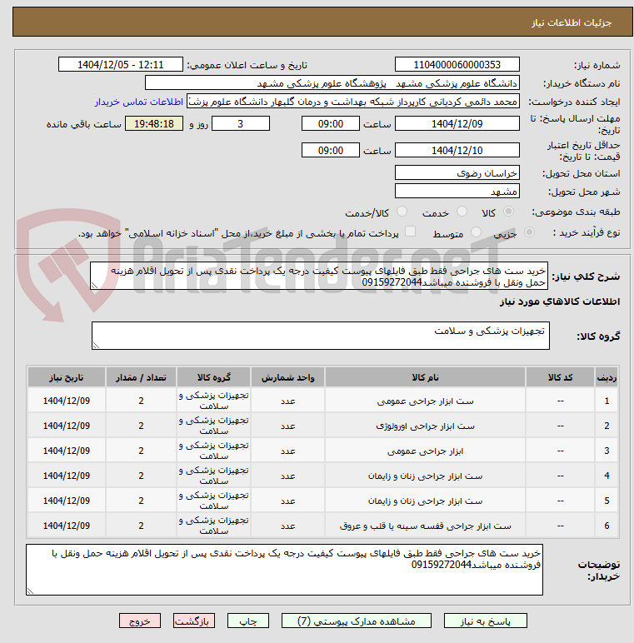Select the کالا radio button
The height and width of the screenshot is (643, 634).
508,212
